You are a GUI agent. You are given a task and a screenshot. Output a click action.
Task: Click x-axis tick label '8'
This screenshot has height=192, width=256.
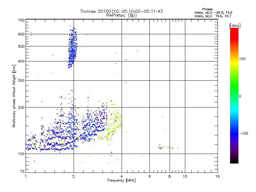pyautogui.click(x=170, y=176)
